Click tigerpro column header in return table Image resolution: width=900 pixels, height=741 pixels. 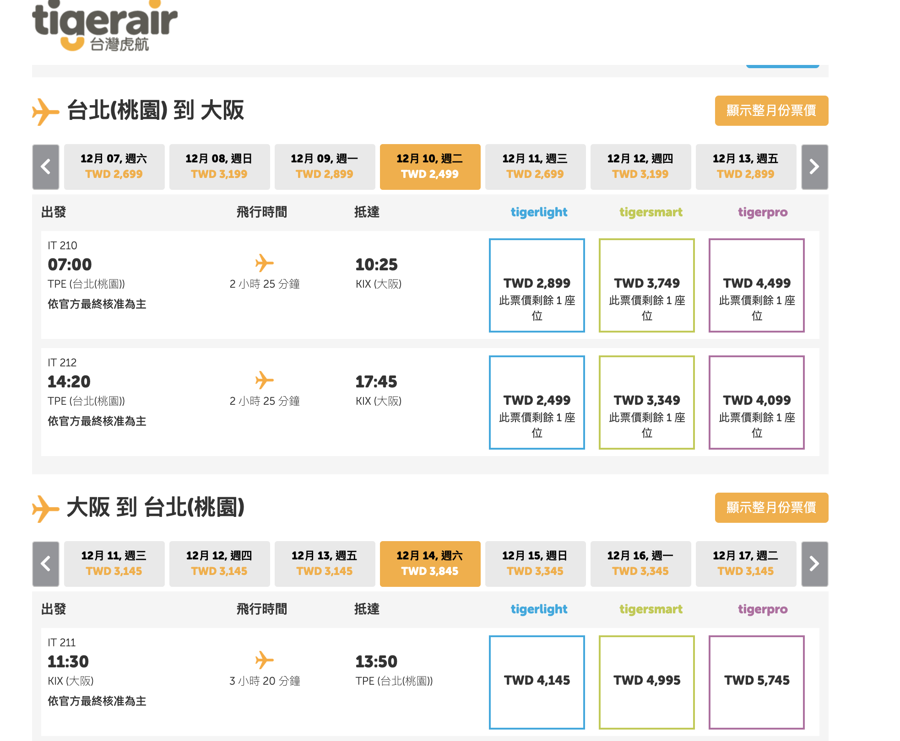pos(763,609)
